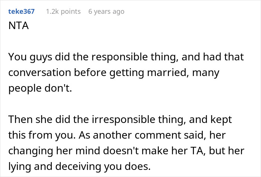Click the NTA verdict text

coord(19,26)
